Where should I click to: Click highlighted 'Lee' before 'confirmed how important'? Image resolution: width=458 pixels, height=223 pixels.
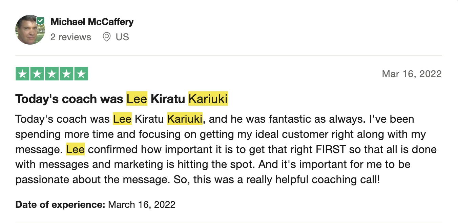click(75, 149)
